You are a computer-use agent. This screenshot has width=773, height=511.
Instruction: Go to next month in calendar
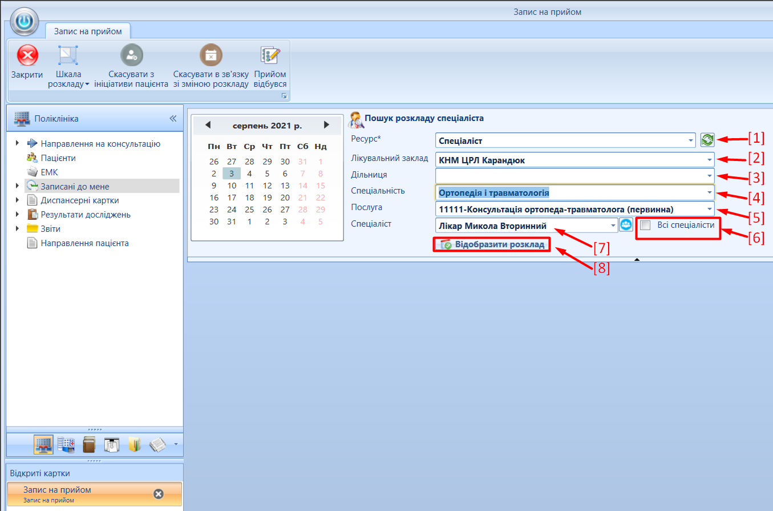tap(326, 124)
